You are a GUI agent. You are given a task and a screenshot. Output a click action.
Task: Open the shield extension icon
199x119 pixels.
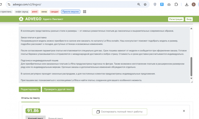[x=155, y=4]
